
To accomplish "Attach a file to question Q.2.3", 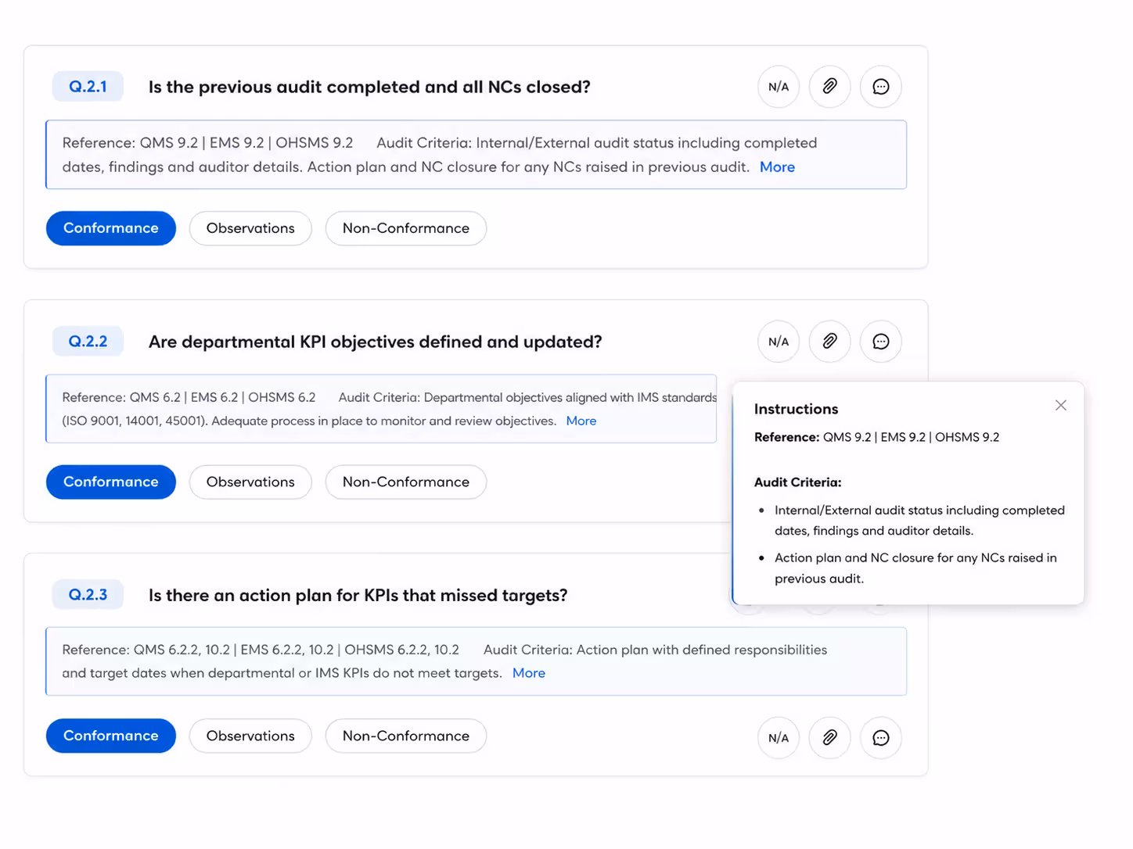I will pos(829,738).
